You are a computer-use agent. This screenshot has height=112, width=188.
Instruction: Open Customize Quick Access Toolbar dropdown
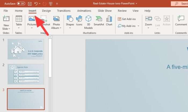click(57, 4)
